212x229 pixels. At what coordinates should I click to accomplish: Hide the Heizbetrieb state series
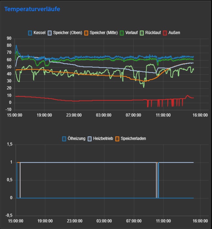104,139
